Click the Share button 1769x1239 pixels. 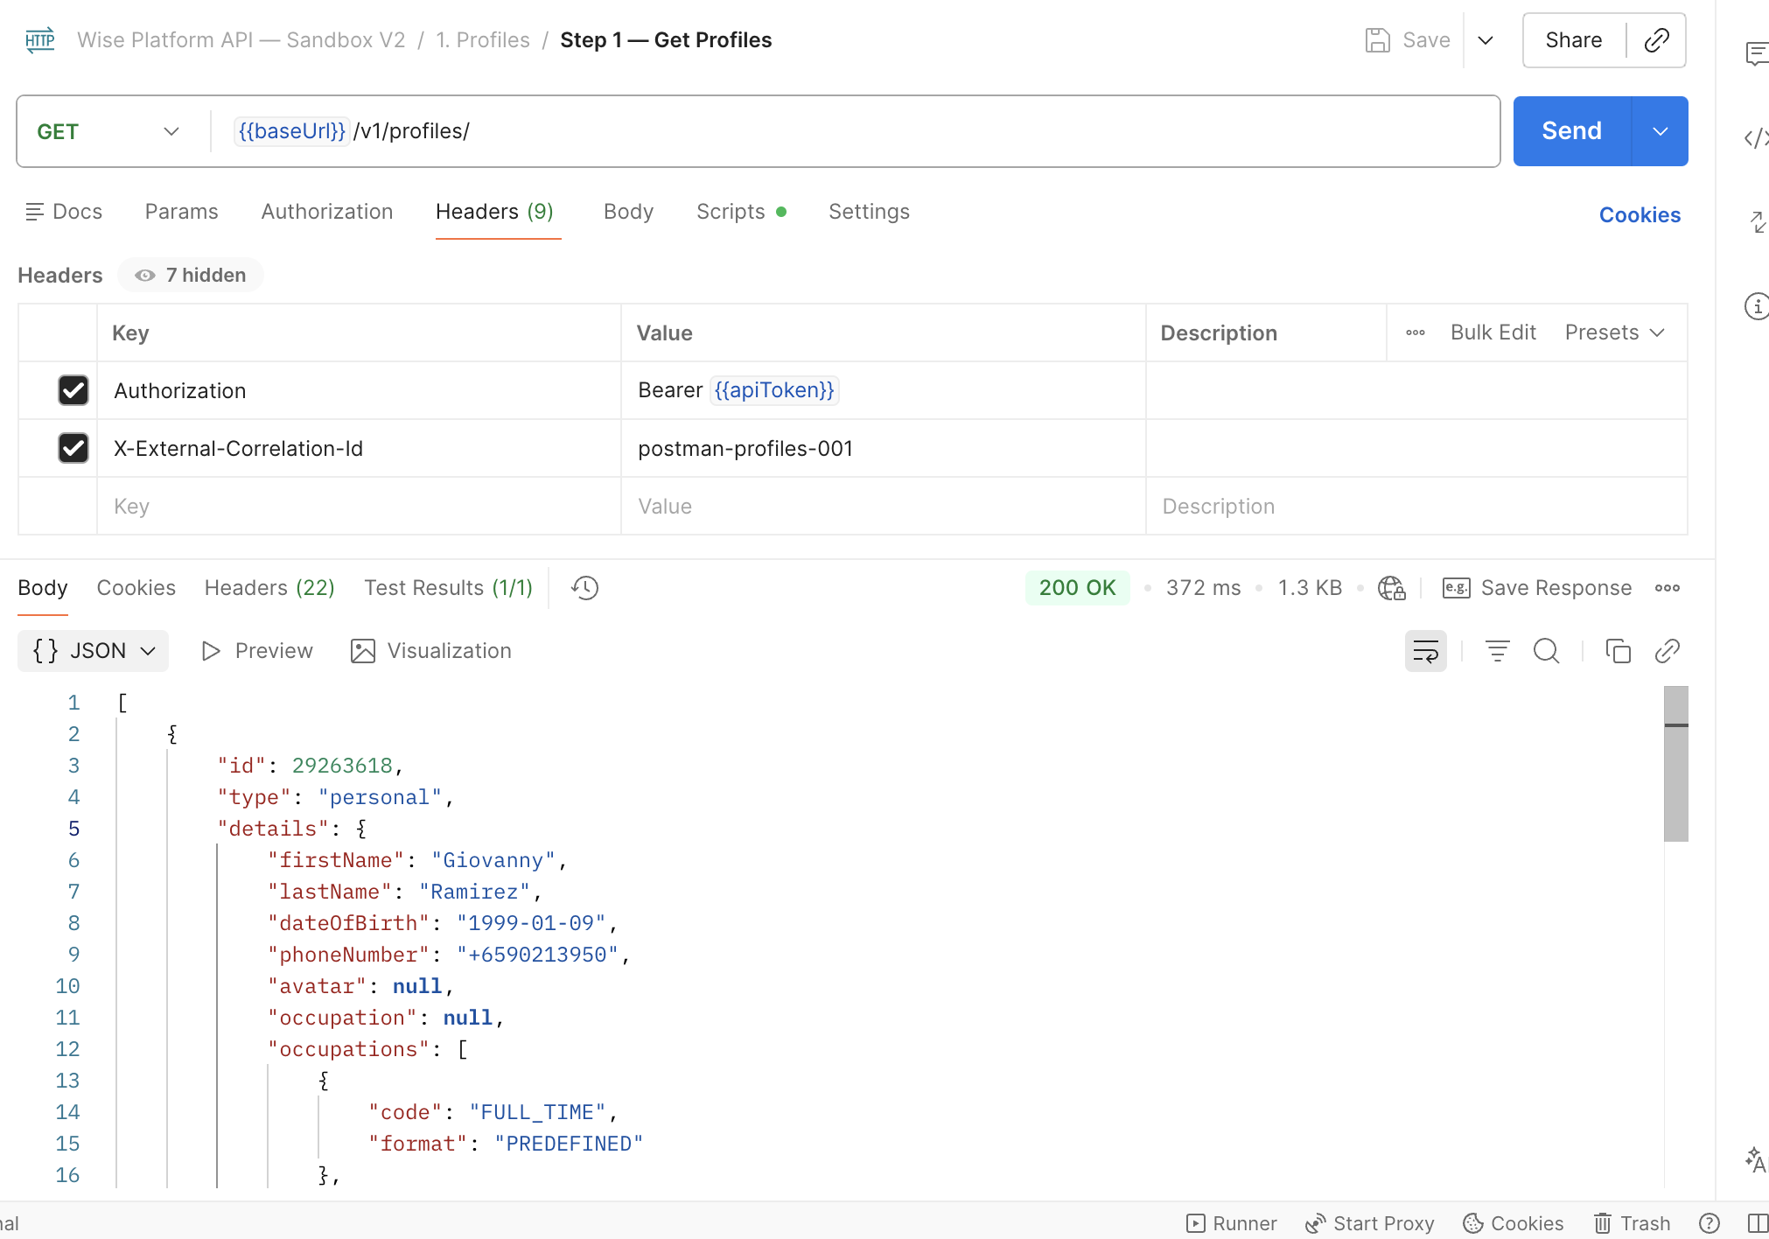point(1574,40)
